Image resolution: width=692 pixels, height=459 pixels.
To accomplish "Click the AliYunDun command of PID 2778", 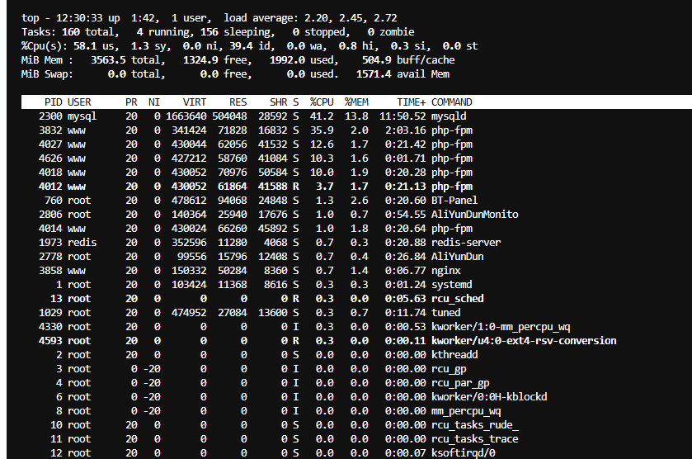I will pyautogui.click(x=457, y=257).
